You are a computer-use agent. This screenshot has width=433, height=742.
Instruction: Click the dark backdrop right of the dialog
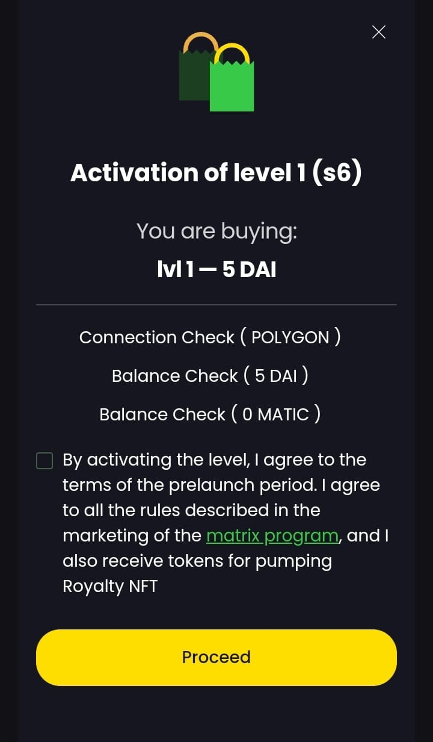coord(424,371)
